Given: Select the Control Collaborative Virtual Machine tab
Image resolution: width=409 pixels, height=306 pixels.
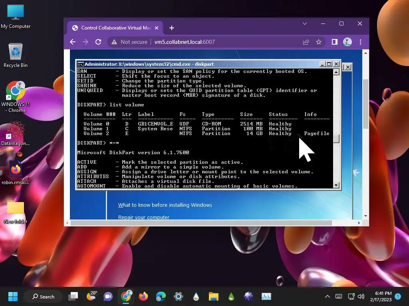Looking at the screenshot, I should point(115,28).
